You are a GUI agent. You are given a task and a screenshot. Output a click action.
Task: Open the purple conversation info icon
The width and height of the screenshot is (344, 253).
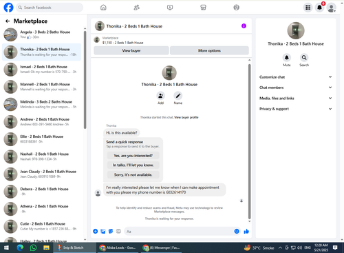(x=244, y=26)
